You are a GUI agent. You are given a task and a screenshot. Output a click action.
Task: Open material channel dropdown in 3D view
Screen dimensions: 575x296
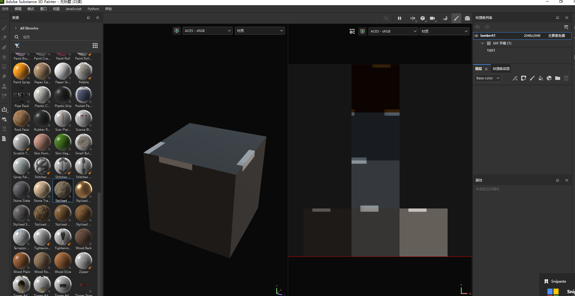tap(260, 31)
